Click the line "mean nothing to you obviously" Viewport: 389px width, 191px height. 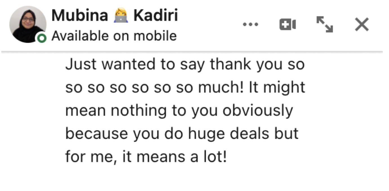[x=179, y=111]
